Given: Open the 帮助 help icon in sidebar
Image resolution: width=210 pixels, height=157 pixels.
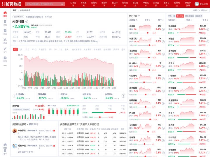Looking at the screenshot, I should [5, 145].
